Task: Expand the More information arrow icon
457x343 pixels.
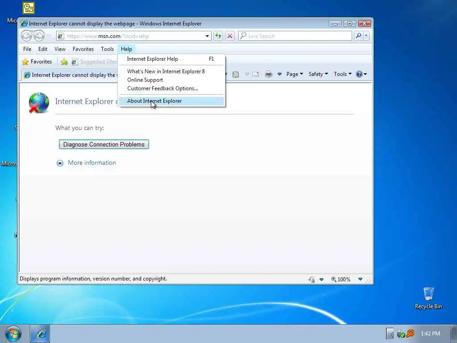Action: click(x=60, y=163)
